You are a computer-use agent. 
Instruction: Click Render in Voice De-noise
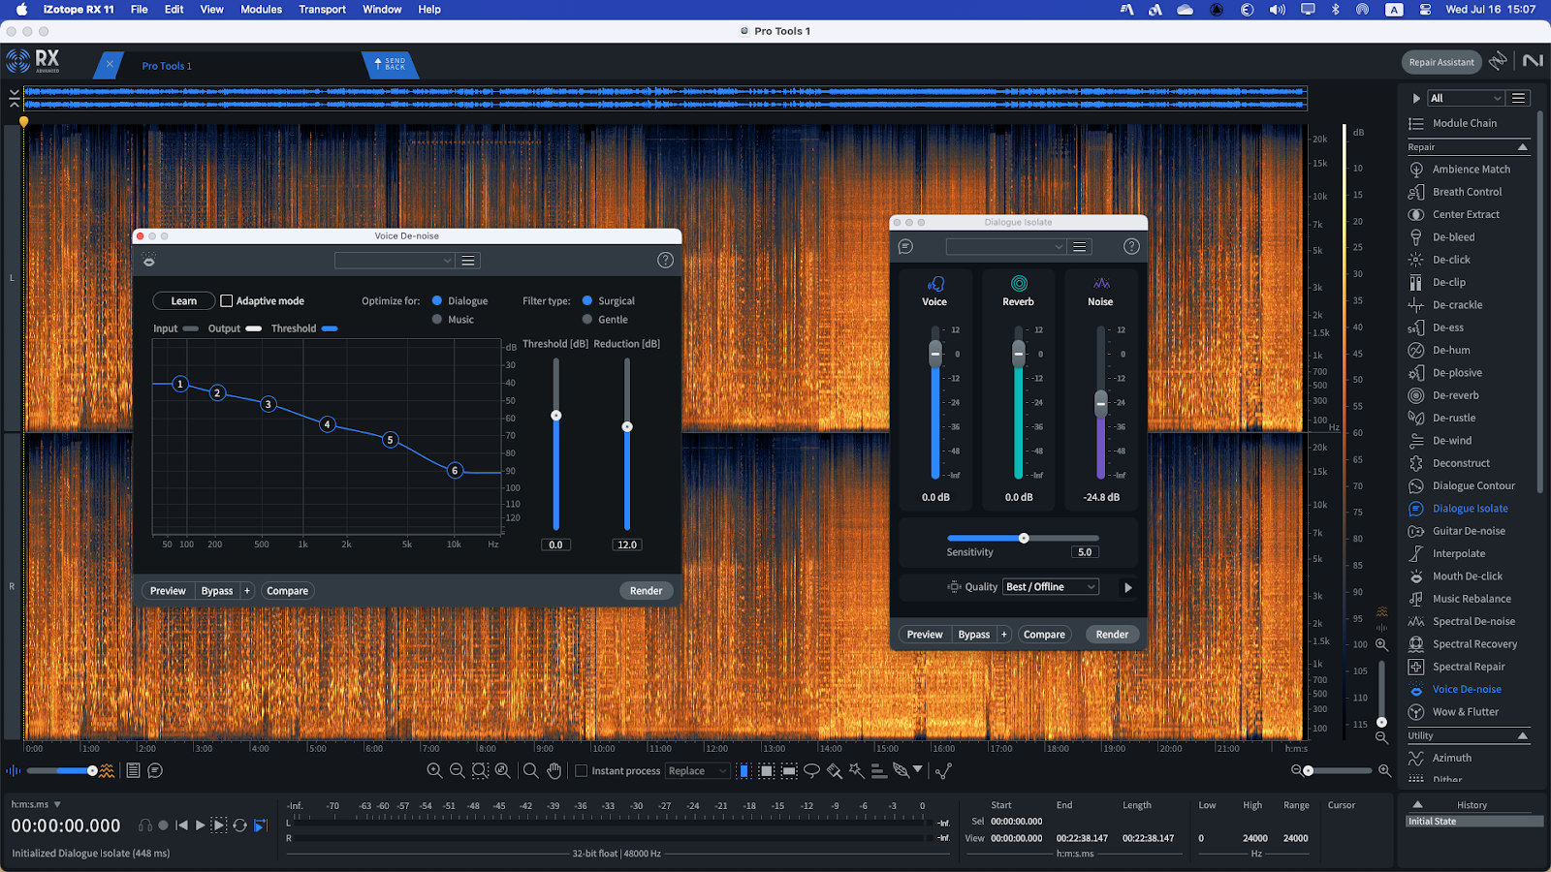(646, 591)
